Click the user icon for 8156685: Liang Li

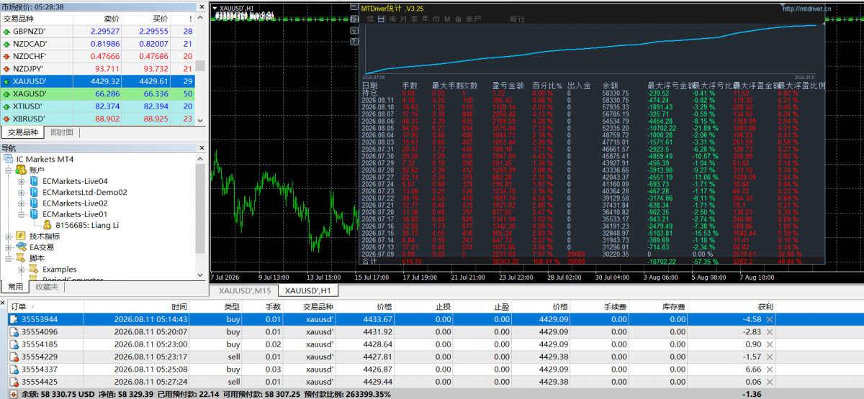[x=47, y=225]
